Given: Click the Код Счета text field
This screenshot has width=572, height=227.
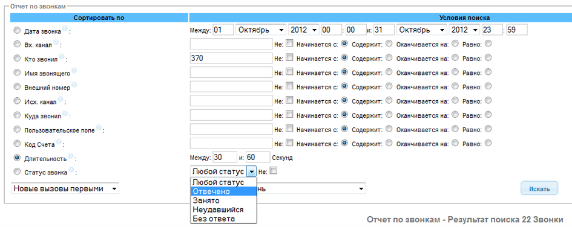Looking at the screenshot, I should 231,143.
